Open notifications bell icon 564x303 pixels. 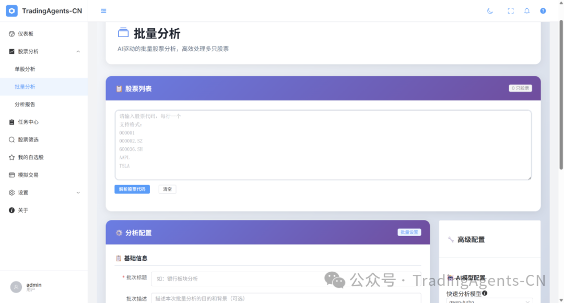(527, 11)
